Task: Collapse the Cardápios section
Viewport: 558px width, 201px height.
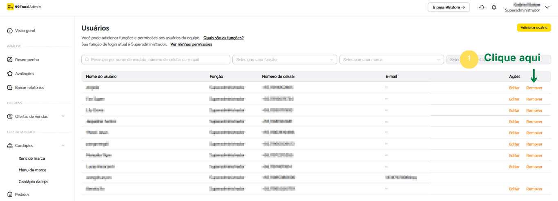Action: 63,146
